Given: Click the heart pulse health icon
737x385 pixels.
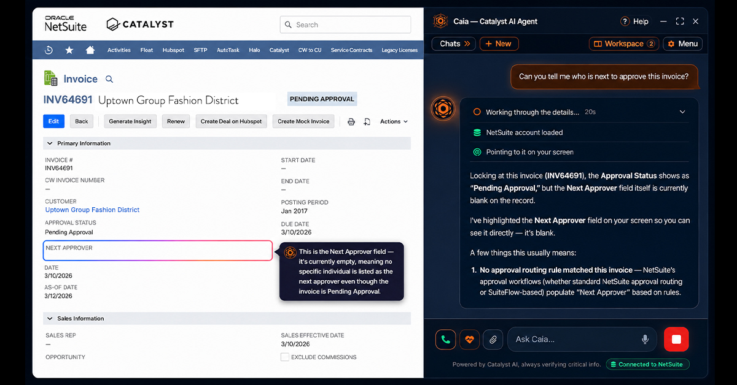Looking at the screenshot, I should 469,339.
